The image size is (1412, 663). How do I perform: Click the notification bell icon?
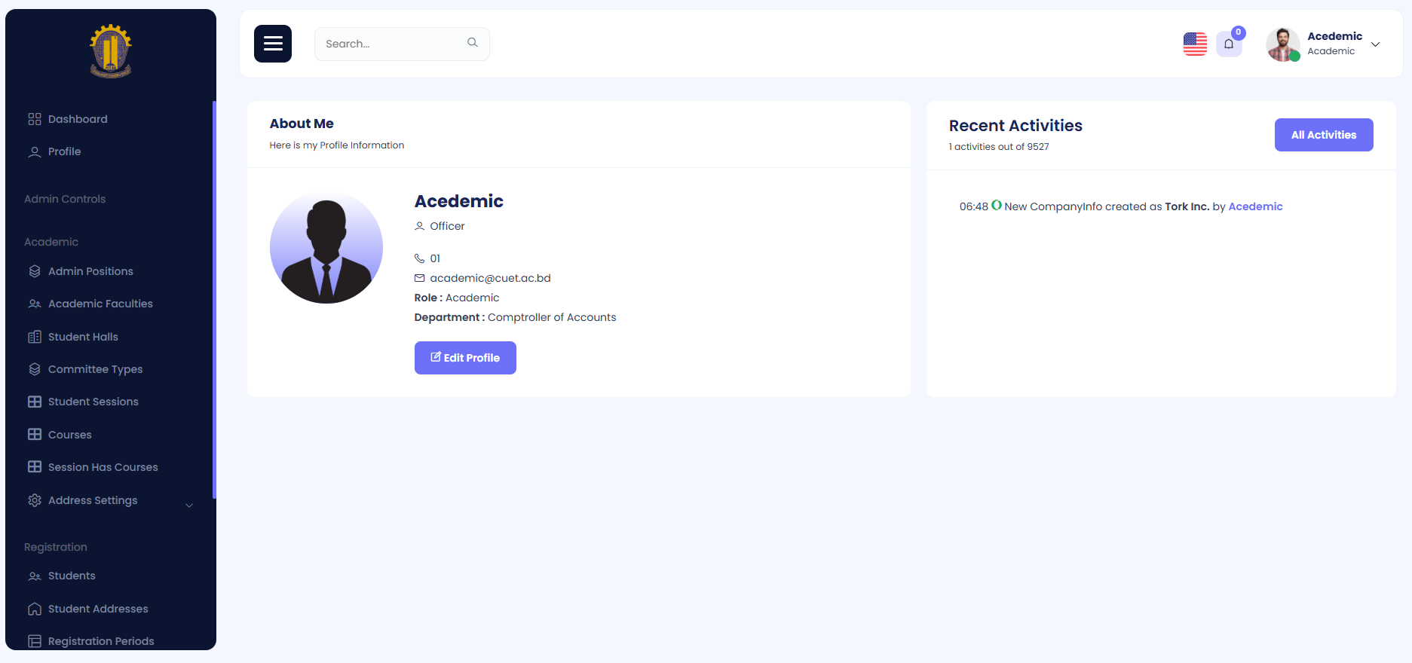(1228, 44)
